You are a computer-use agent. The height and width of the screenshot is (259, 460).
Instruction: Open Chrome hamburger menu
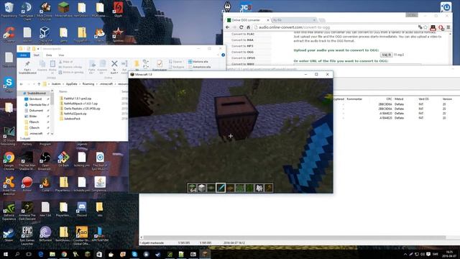(x=448, y=27)
